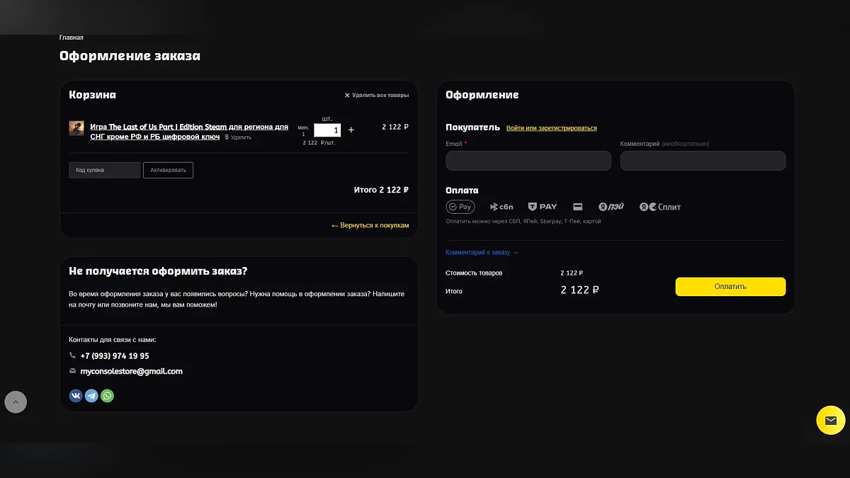Go to "Главная" breadcrumb
Image resolution: width=850 pixels, height=478 pixels.
click(x=71, y=38)
